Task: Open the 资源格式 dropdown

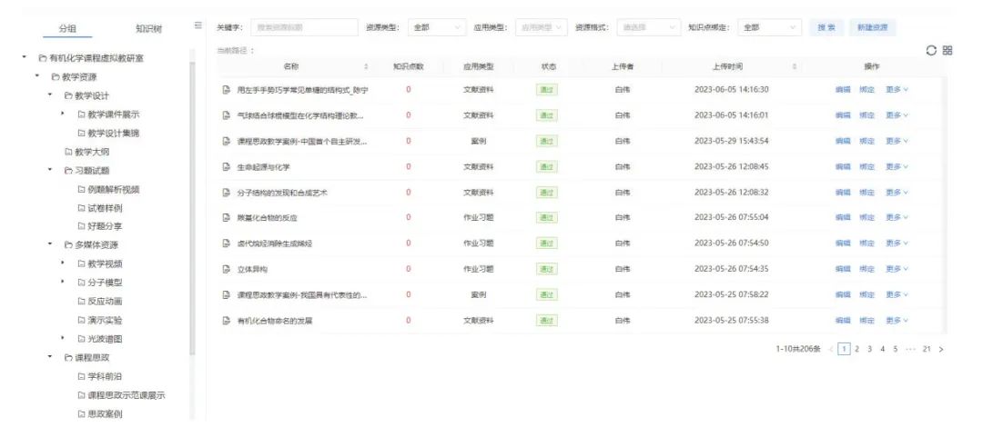Action: (x=648, y=27)
